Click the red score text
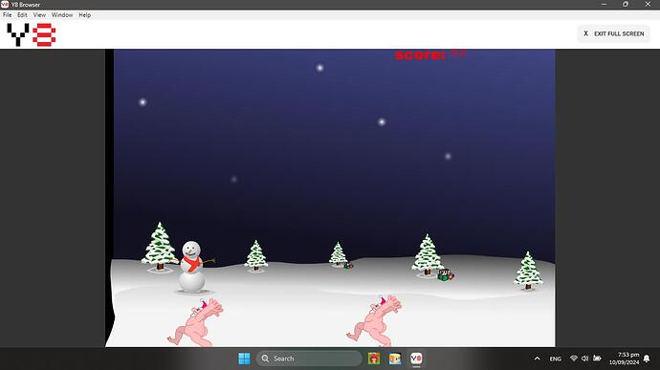The image size is (660, 370). (x=430, y=54)
